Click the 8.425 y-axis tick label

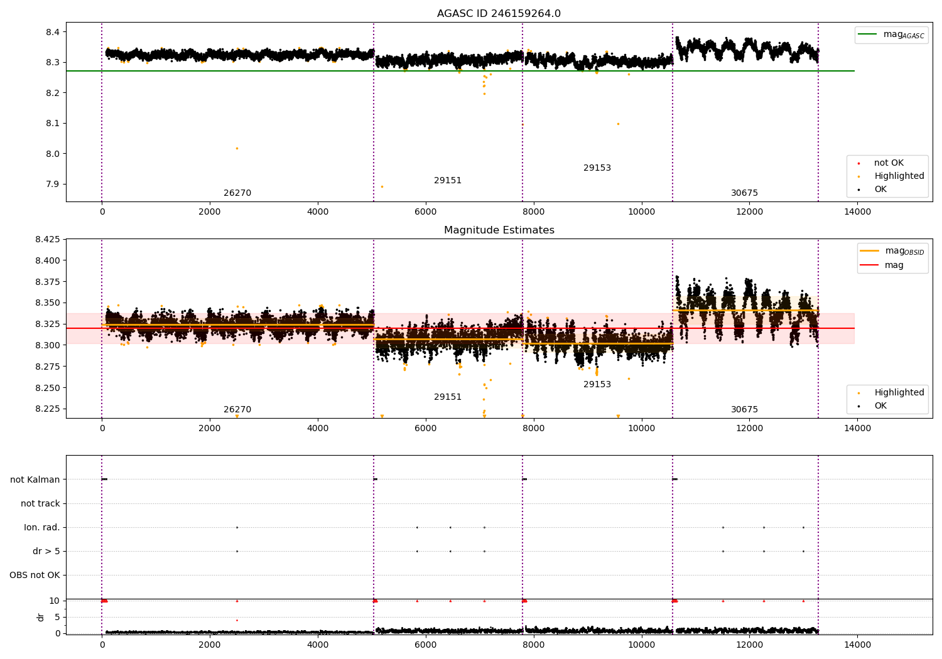point(47,239)
